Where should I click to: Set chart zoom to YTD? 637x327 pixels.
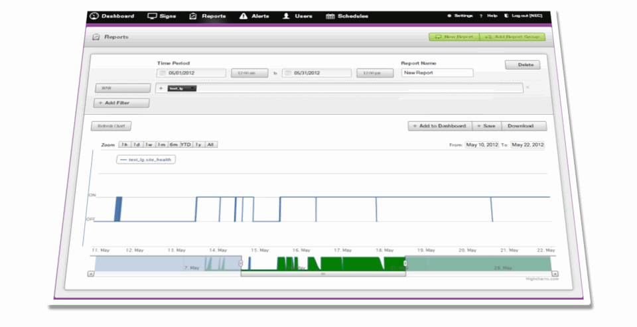(186, 145)
